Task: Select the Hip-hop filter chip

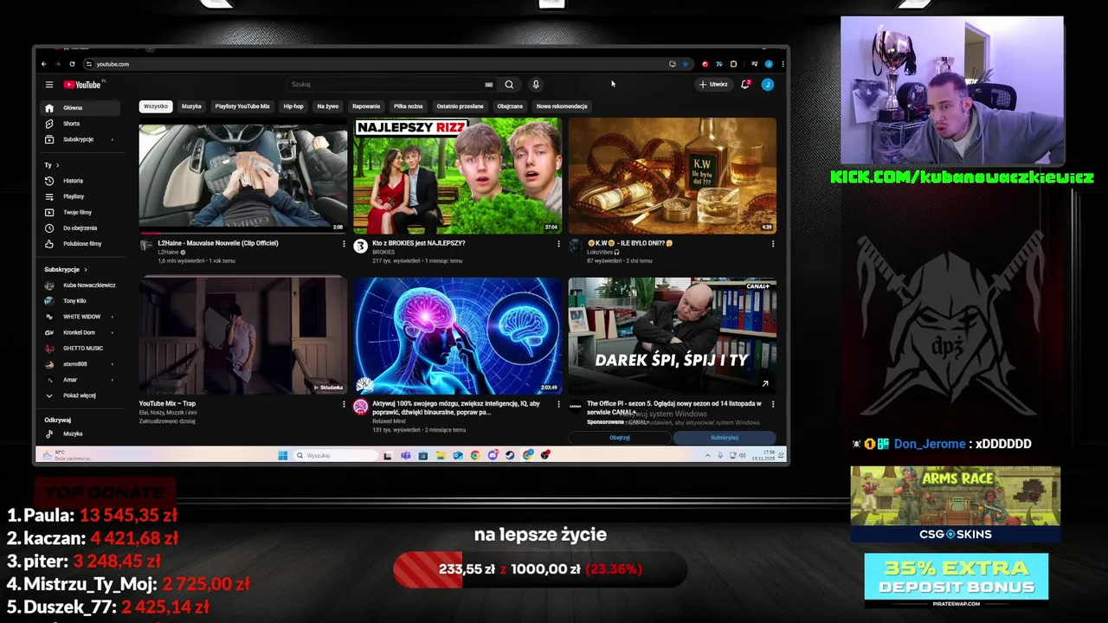Action: (x=293, y=106)
